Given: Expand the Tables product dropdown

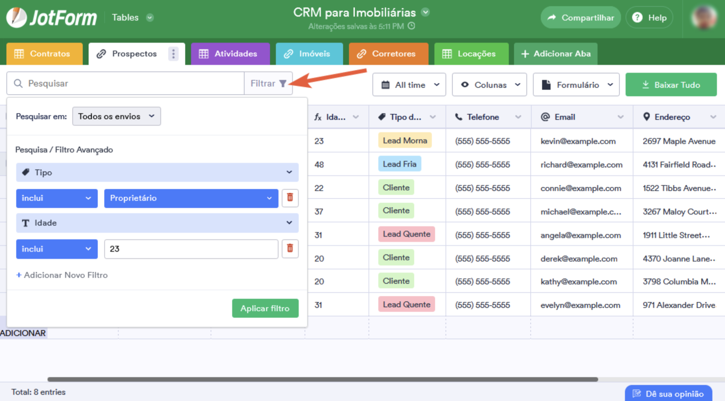Looking at the screenshot, I should (150, 17).
